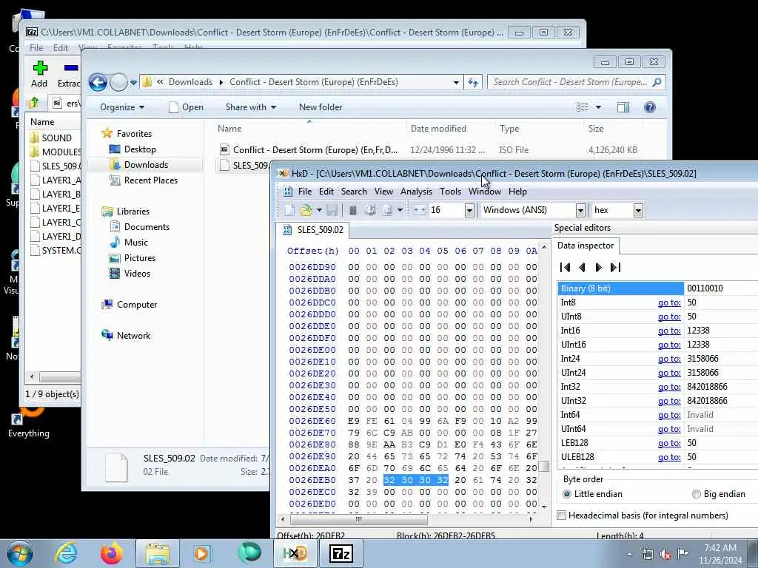Image resolution: width=758 pixels, height=568 pixels.
Task: Click the Date modified column header
Action: (x=438, y=129)
